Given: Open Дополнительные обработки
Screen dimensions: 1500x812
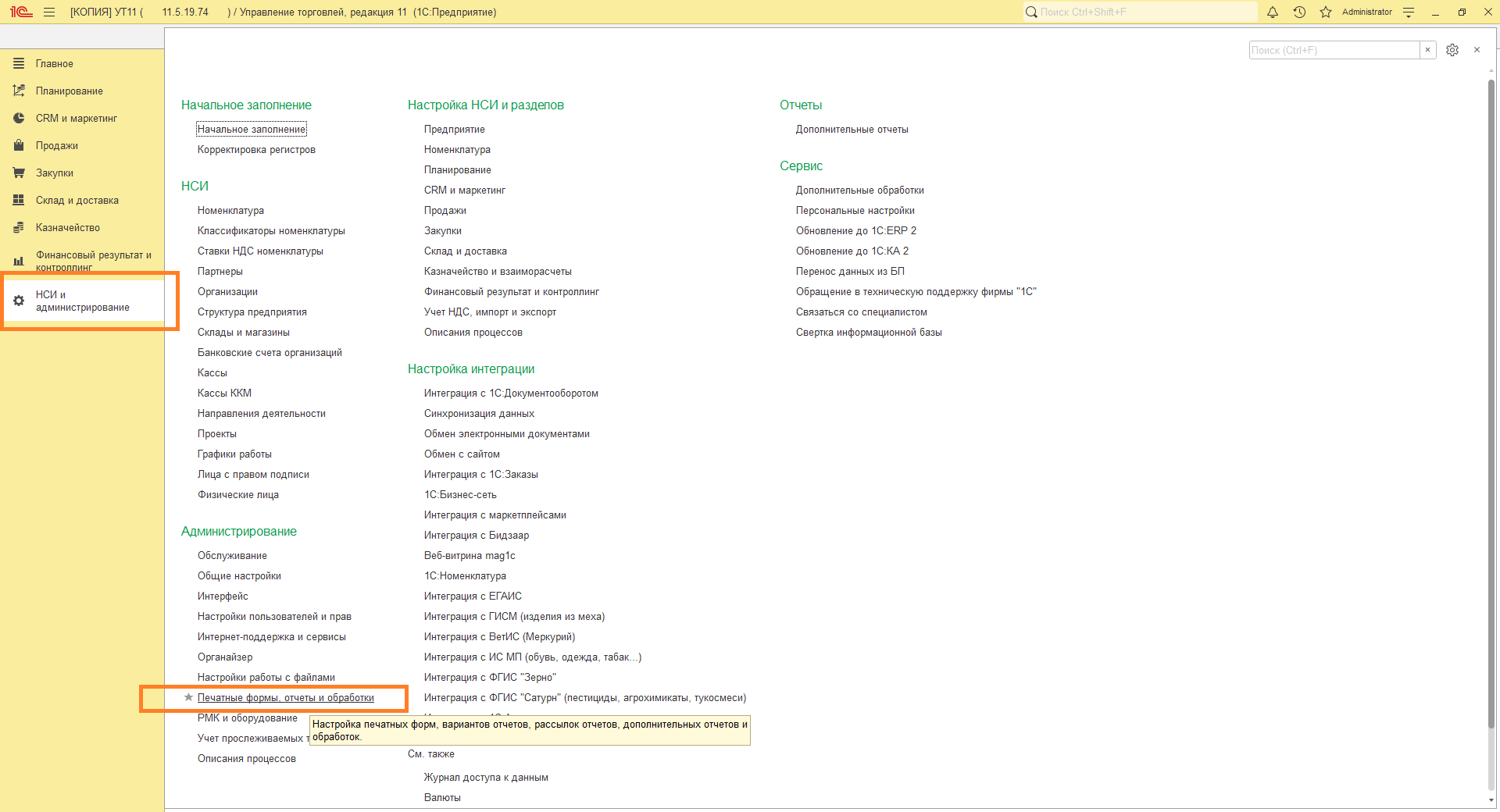Looking at the screenshot, I should pos(859,190).
